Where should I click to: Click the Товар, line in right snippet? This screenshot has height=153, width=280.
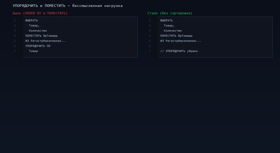tap(169, 25)
